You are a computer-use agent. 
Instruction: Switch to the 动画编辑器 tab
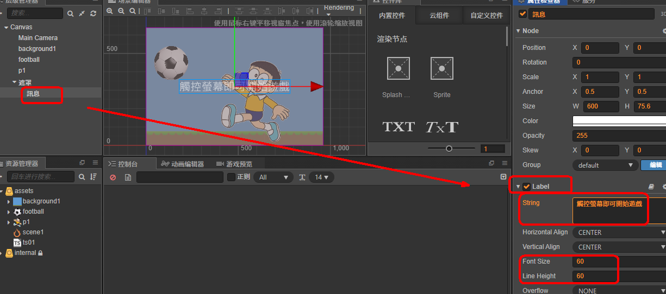point(183,164)
